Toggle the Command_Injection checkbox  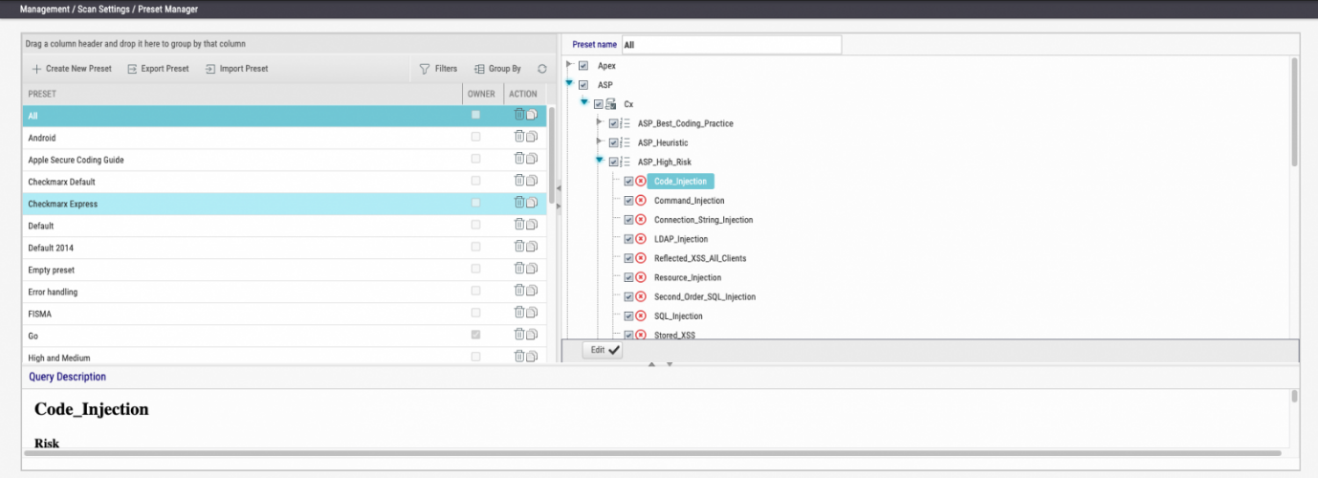[628, 201]
